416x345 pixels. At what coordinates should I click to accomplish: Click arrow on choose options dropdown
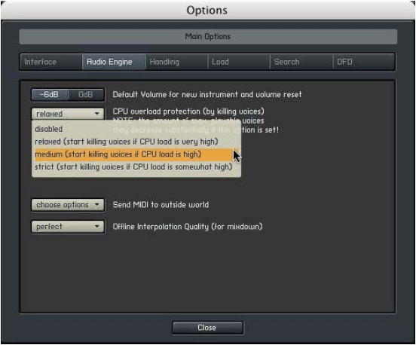[96, 204]
